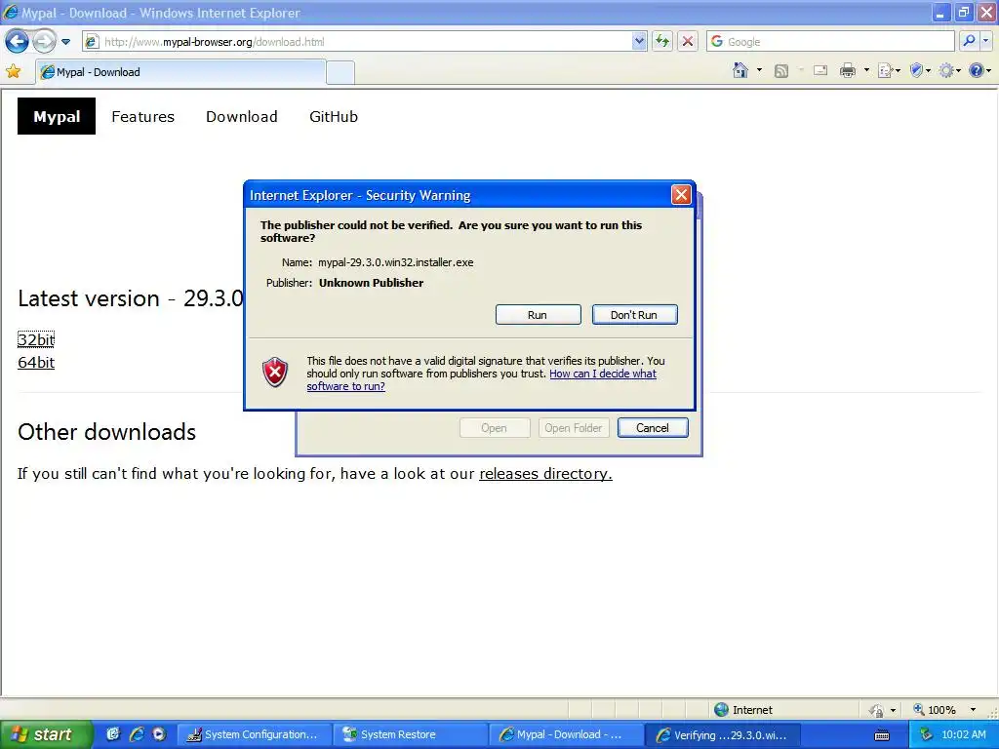Viewport: 999px width, 749px height.
Task: Click the address bar URL field
Action: [x=357, y=41]
